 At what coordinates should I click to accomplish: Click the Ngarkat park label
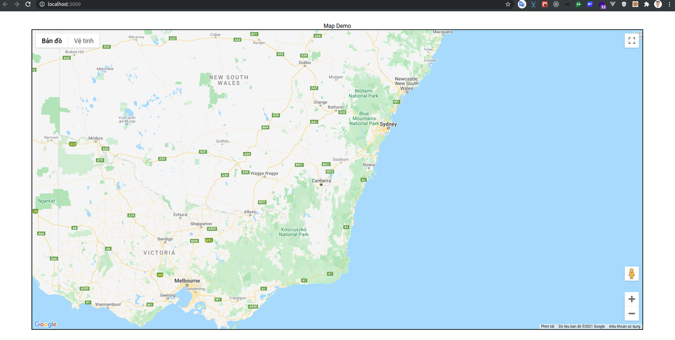pos(46,201)
